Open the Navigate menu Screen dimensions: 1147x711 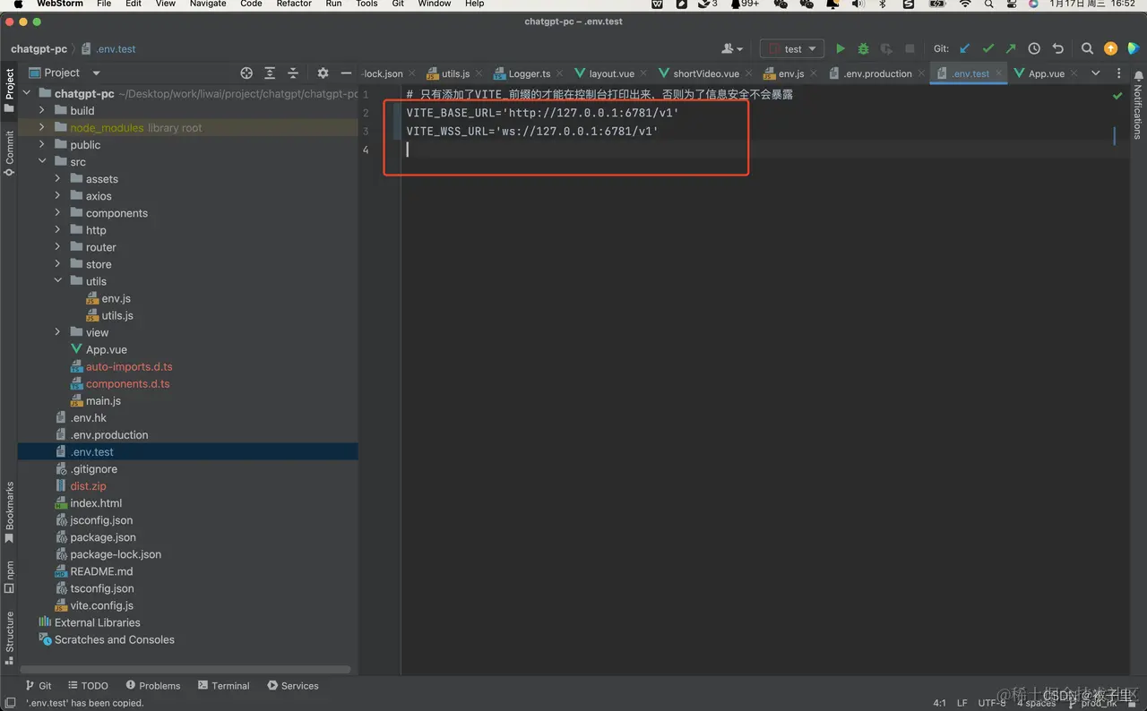[208, 4]
